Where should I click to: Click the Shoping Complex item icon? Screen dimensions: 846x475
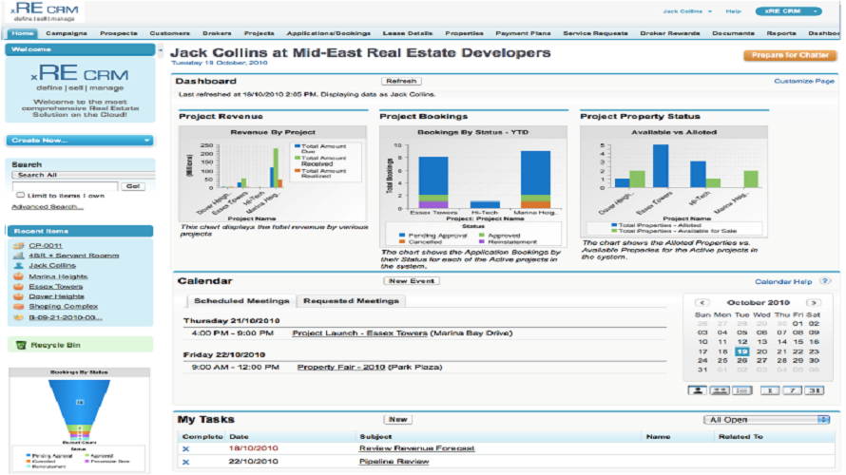pos(18,307)
